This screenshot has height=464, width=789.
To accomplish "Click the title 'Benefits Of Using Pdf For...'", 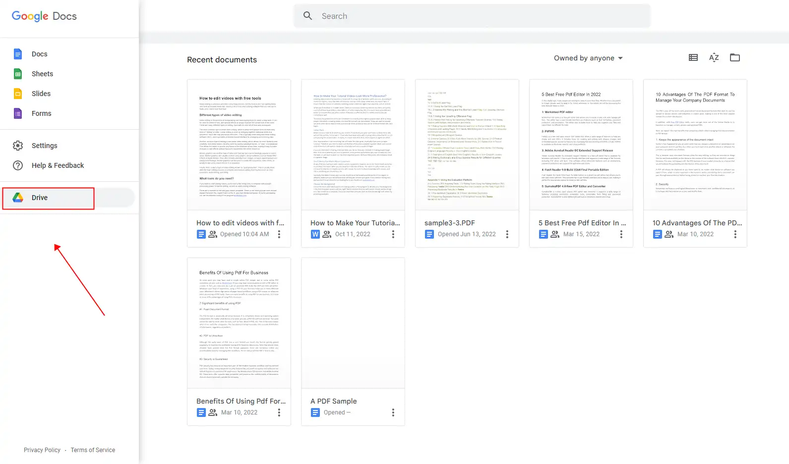I will click(x=241, y=401).
